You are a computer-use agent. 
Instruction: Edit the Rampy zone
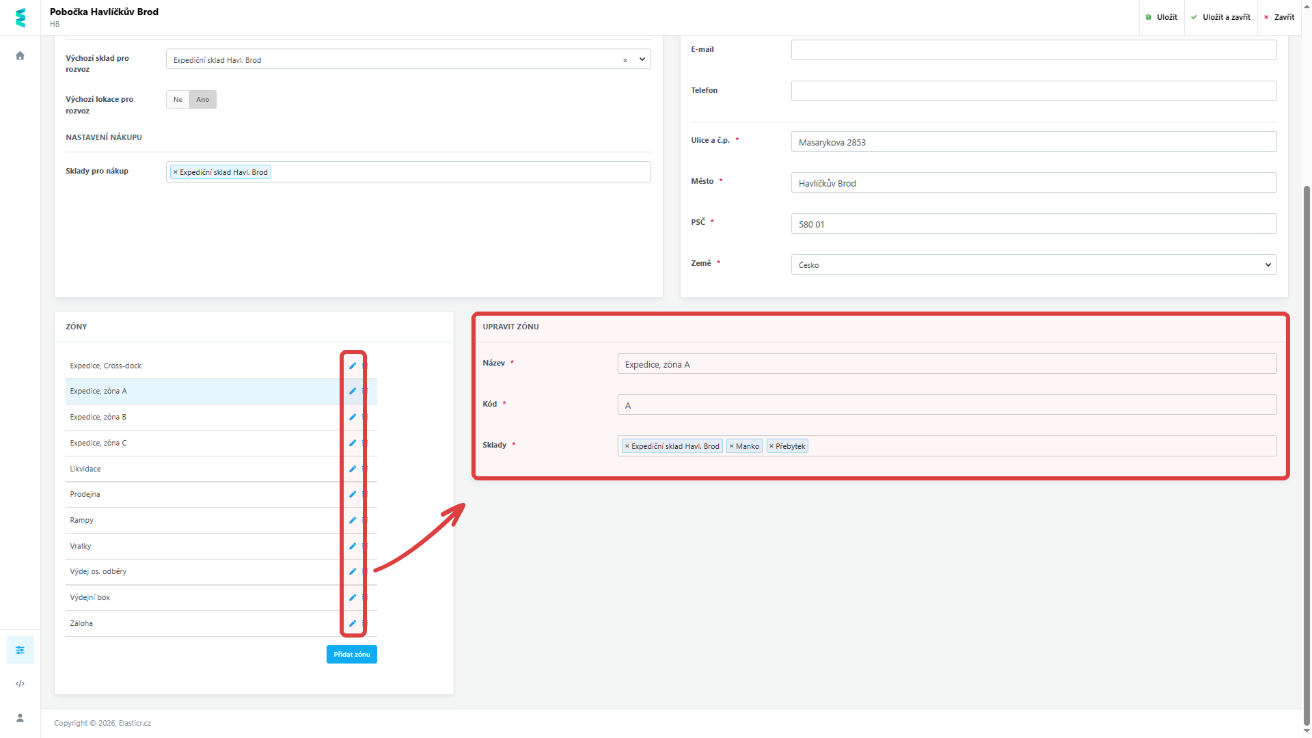point(353,520)
